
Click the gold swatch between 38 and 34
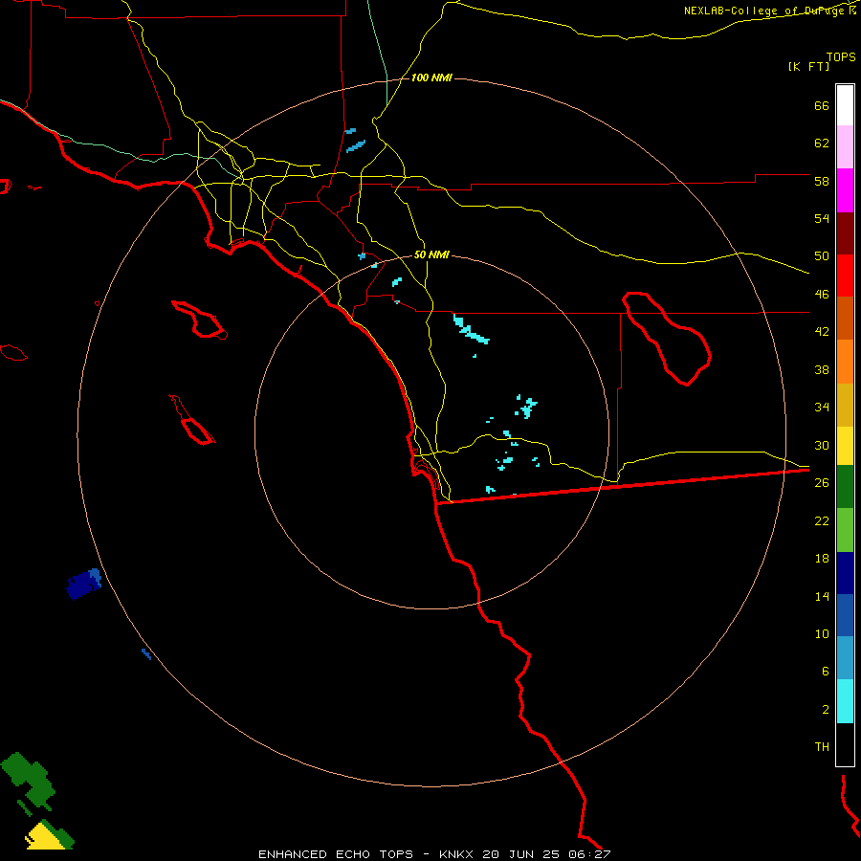[x=845, y=405]
